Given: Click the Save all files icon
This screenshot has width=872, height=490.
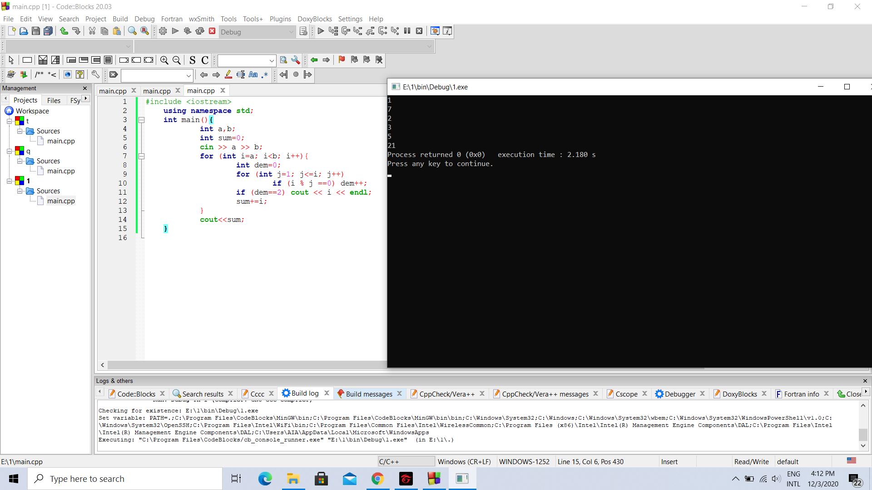Looking at the screenshot, I should click(x=48, y=31).
